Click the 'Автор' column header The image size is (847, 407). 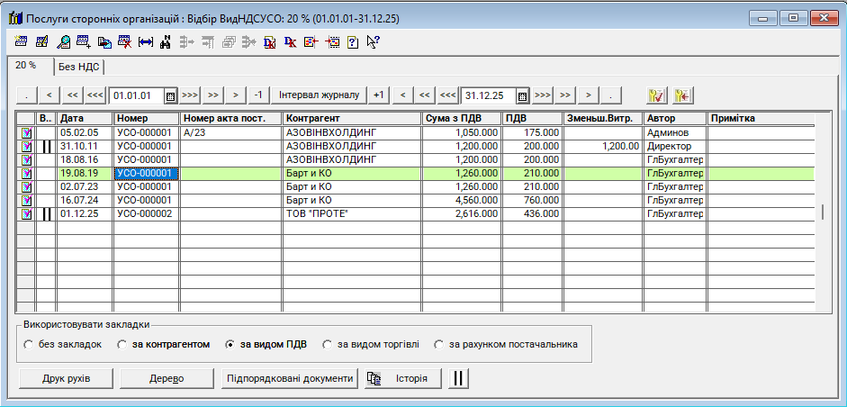674,118
